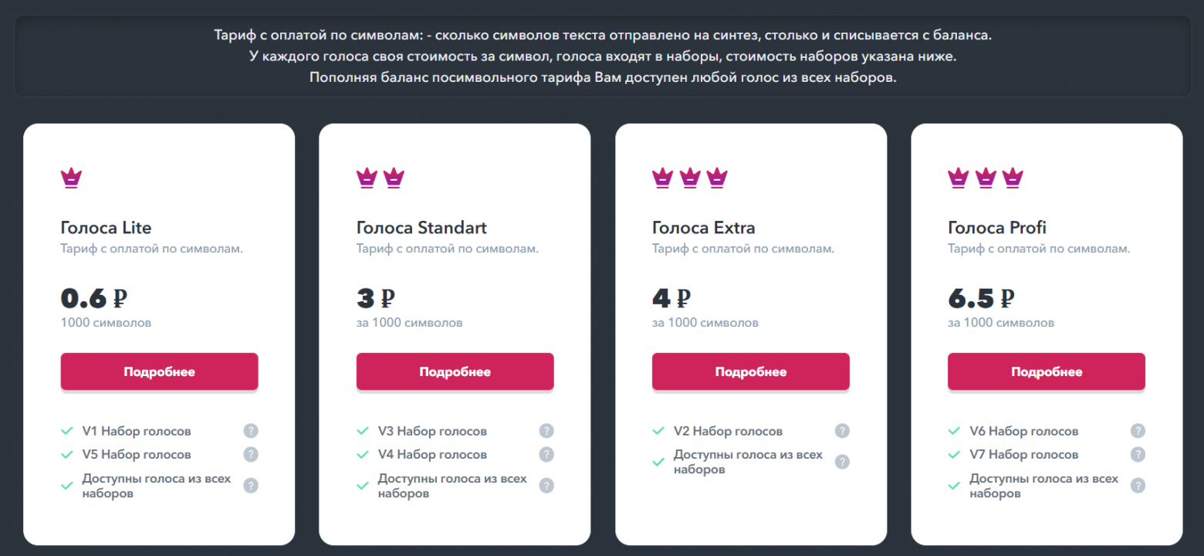This screenshot has height=556, width=1204.
Task: Click the 6.5 ₽ price on Profi card
Action: click(x=982, y=298)
